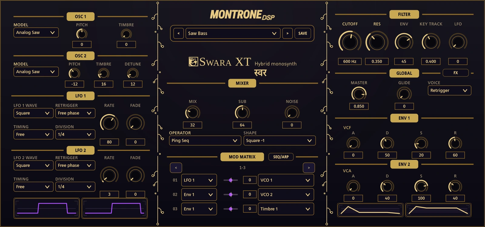Screen dimensions: 485x227
Task: Switch to the MOD MATRIX tab
Action: [x=242, y=157]
